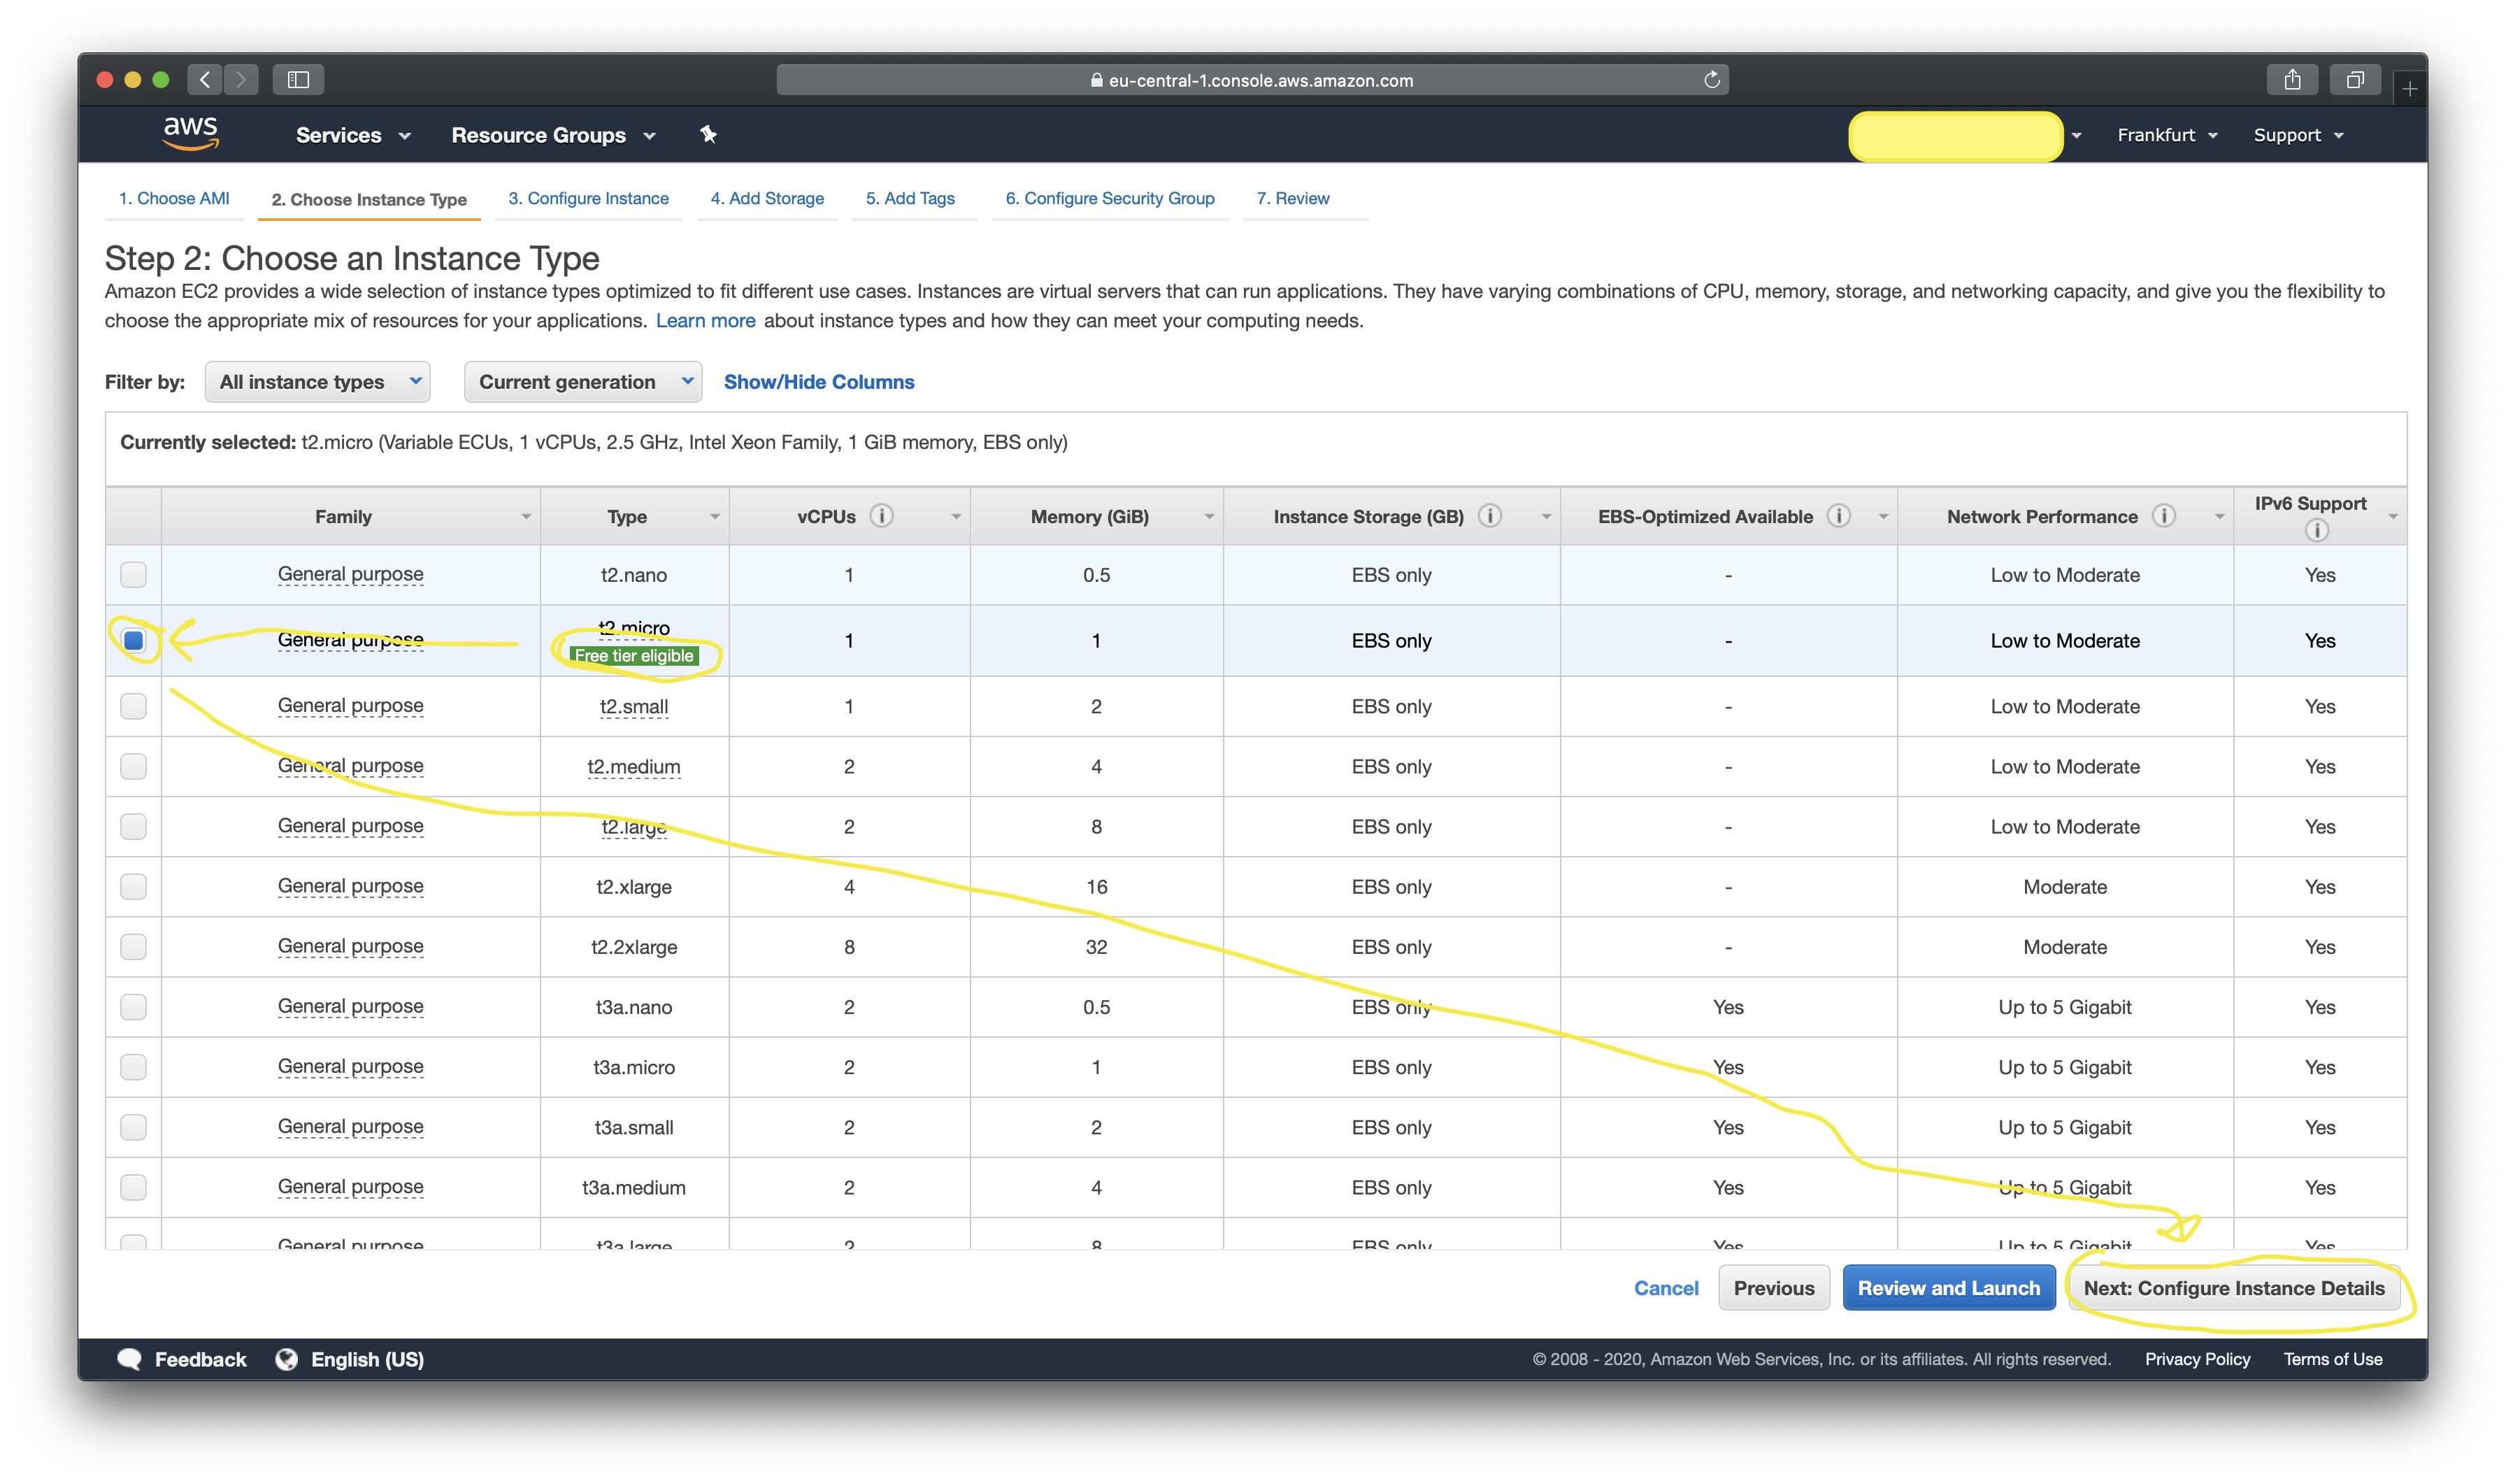
Task: Open the Learn more link
Action: (705, 321)
